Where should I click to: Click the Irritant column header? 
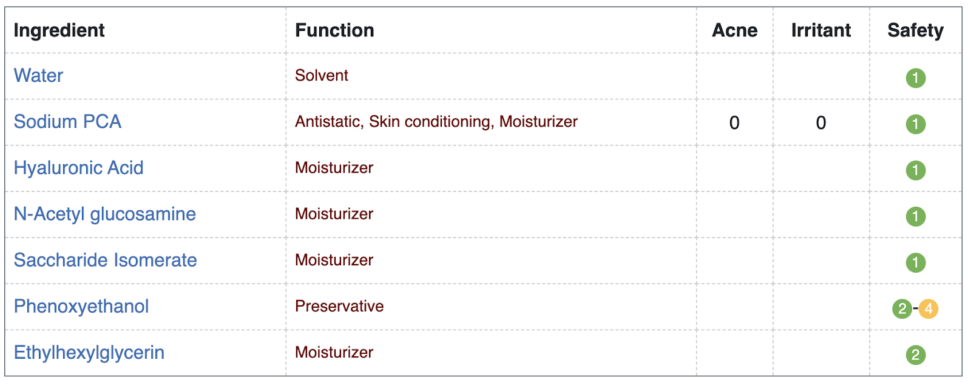pyautogui.click(x=820, y=30)
